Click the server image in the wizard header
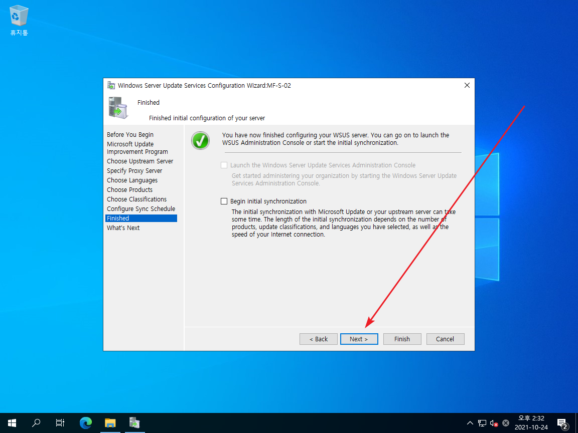 tap(118, 108)
